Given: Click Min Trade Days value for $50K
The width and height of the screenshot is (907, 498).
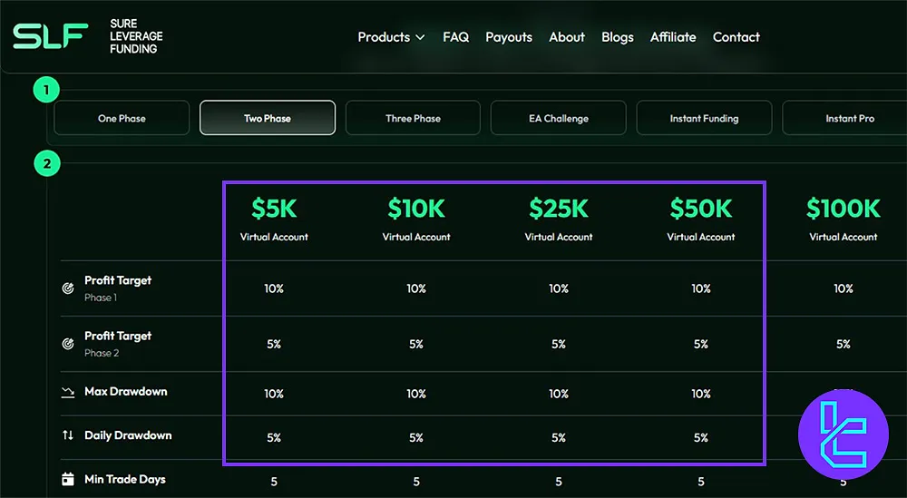Looking at the screenshot, I should (701, 482).
